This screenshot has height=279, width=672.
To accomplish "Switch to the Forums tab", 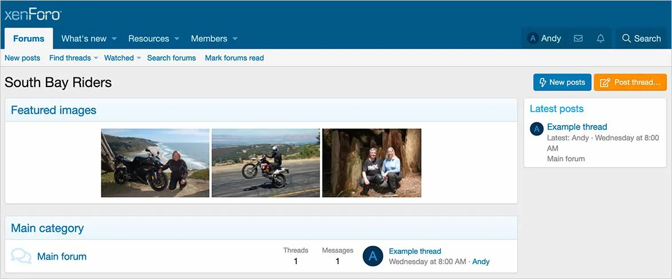I will click(29, 38).
